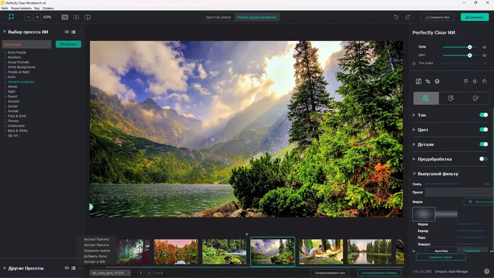Open the Apps Manager link

(x=451, y=271)
